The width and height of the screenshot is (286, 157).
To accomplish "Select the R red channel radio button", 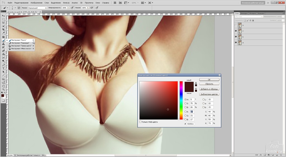I will (x=185, y=112).
